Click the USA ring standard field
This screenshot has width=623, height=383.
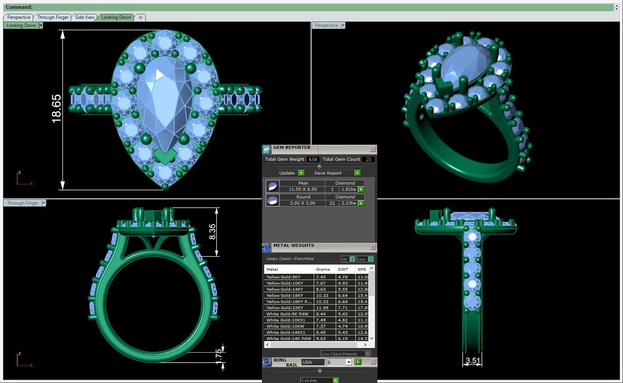point(313,362)
